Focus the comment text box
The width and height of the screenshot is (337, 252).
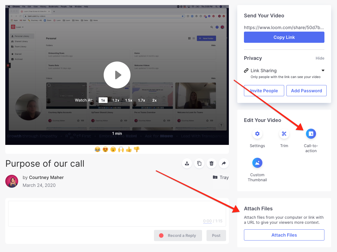pos(117,213)
